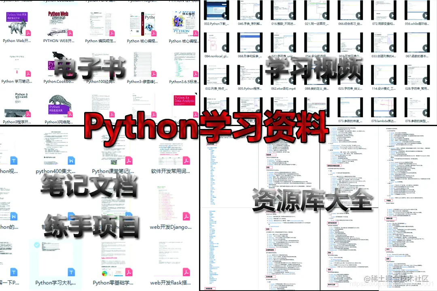Select the 023.字符串_转义 video file
The image size is (437, 291).
(350, 75)
